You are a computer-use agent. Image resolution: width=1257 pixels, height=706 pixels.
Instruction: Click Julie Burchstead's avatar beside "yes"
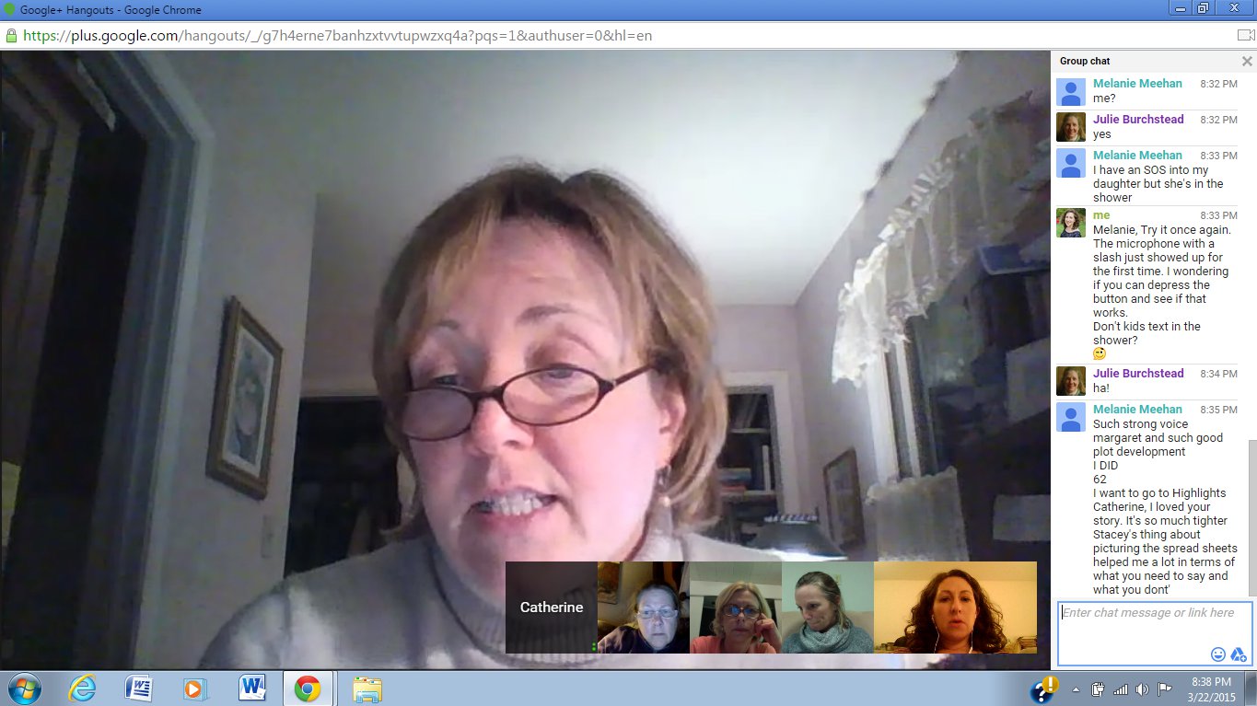tap(1070, 127)
